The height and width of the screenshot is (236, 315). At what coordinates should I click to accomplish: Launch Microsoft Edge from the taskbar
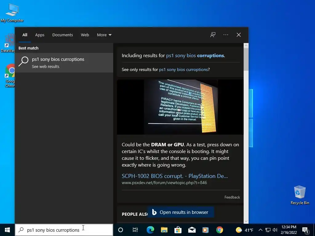tap(150, 230)
